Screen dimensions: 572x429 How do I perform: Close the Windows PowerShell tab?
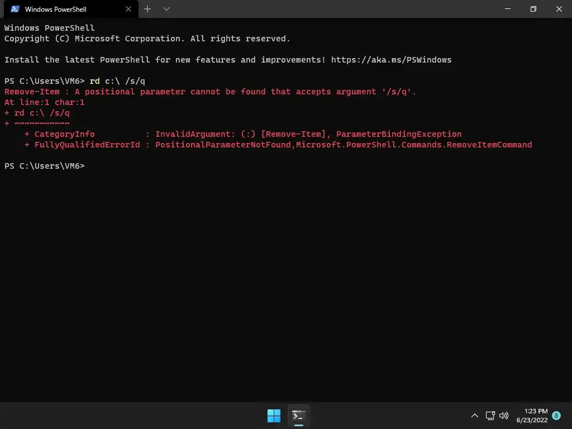click(128, 9)
